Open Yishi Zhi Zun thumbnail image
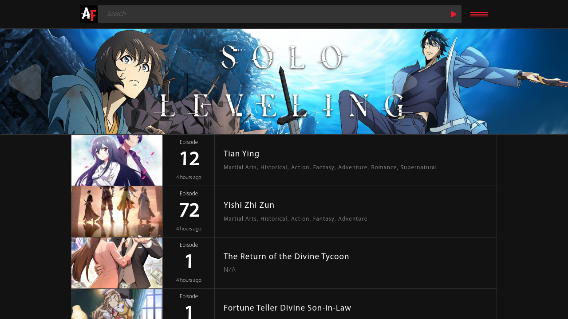The width and height of the screenshot is (568, 319). tap(117, 211)
